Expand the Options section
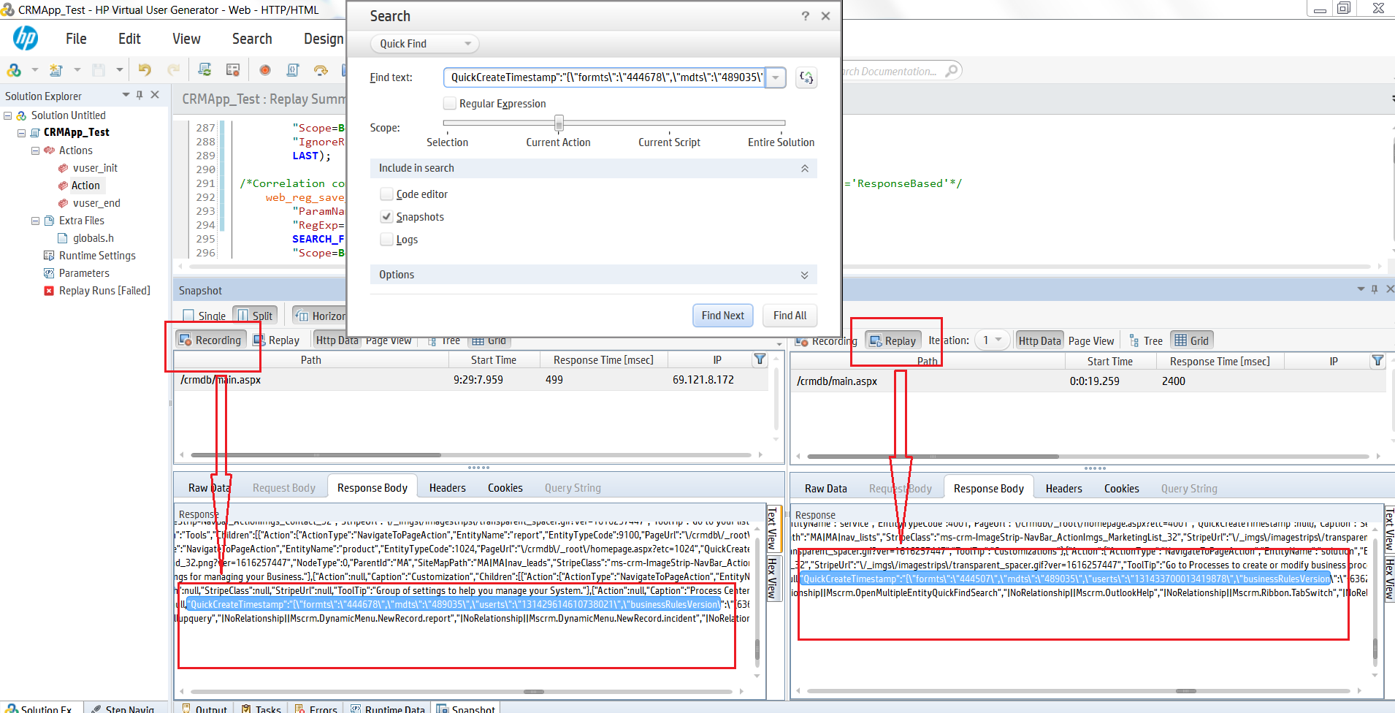 (x=804, y=275)
